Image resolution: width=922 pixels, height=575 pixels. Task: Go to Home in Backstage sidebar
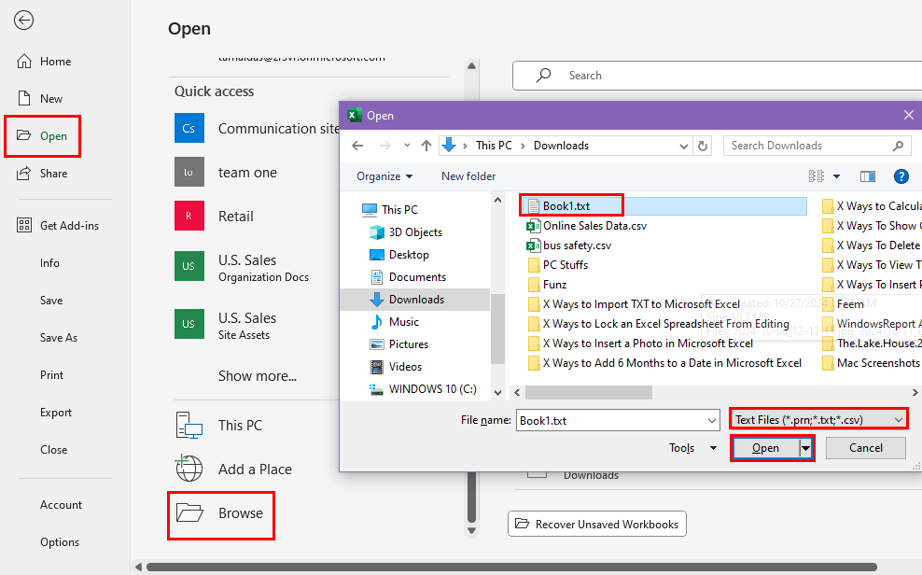coord(44,62)
